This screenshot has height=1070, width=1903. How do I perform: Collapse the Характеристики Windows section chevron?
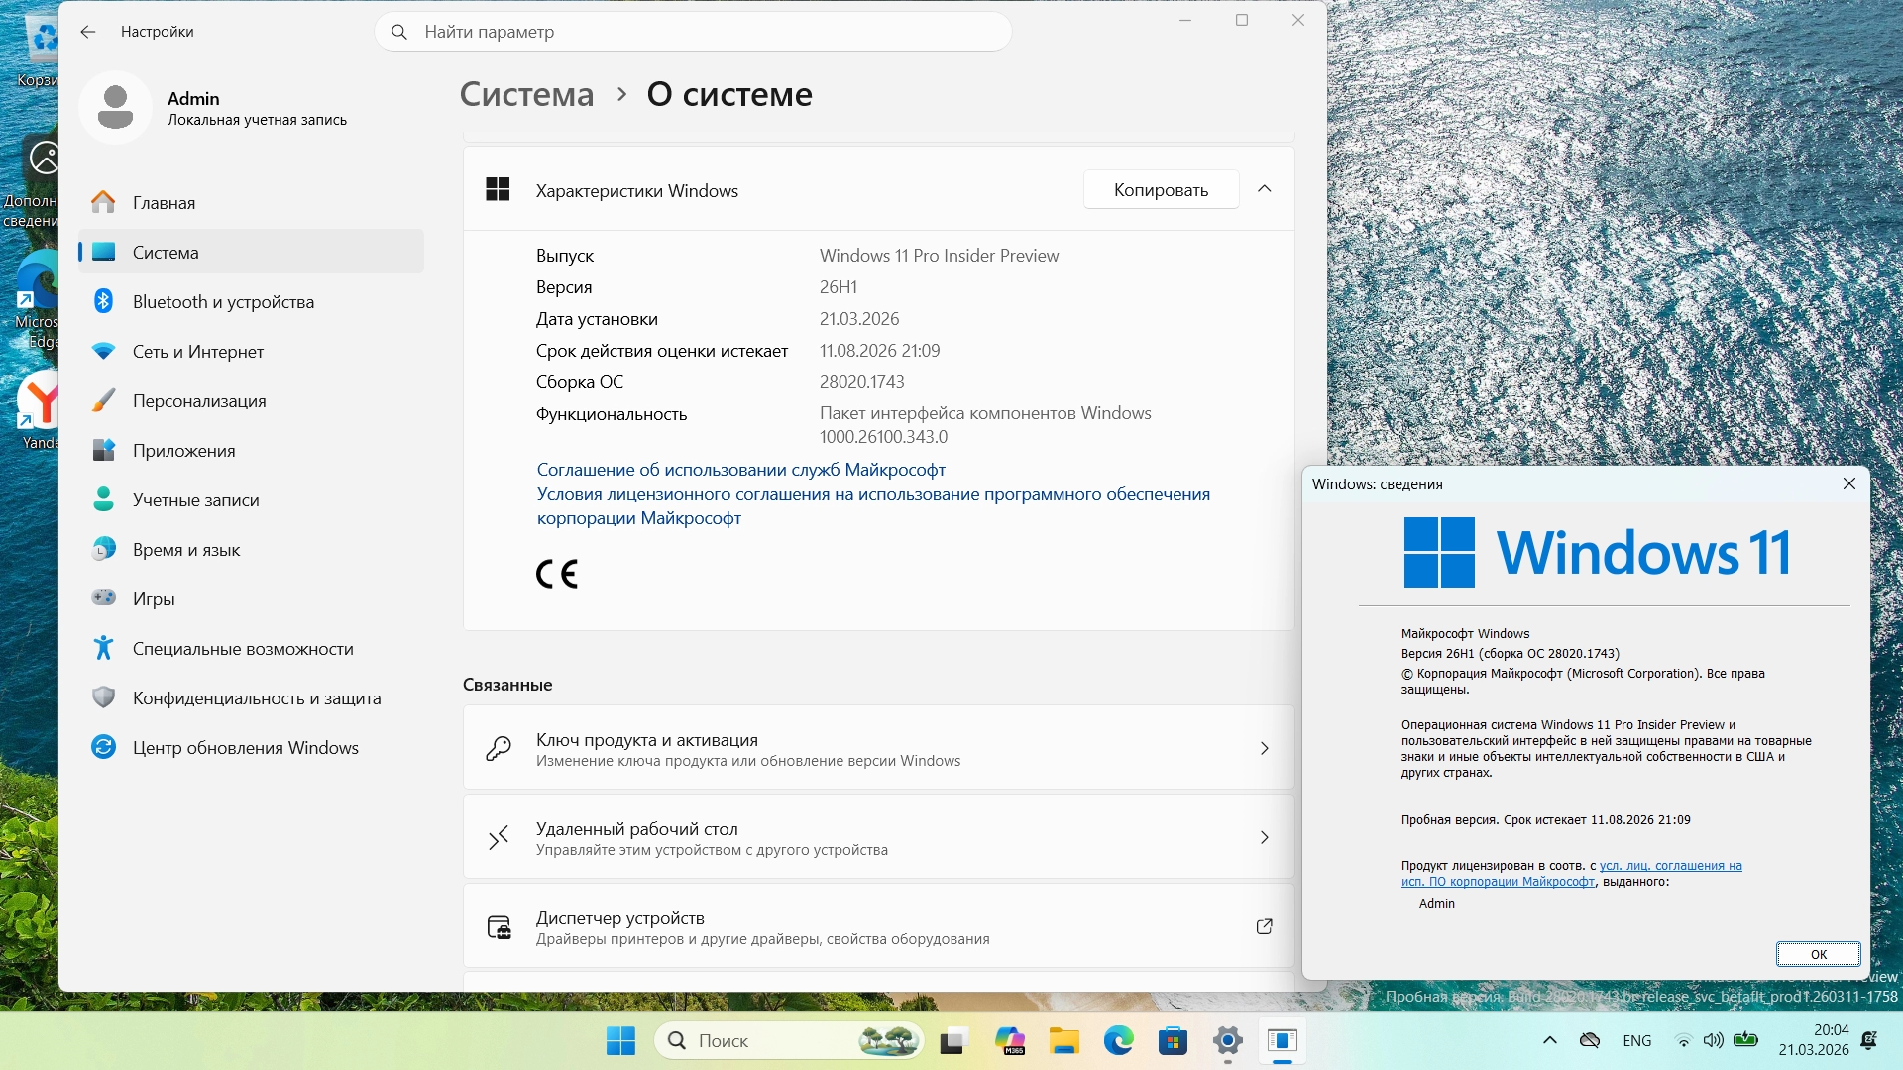[x=1264, y=189]
